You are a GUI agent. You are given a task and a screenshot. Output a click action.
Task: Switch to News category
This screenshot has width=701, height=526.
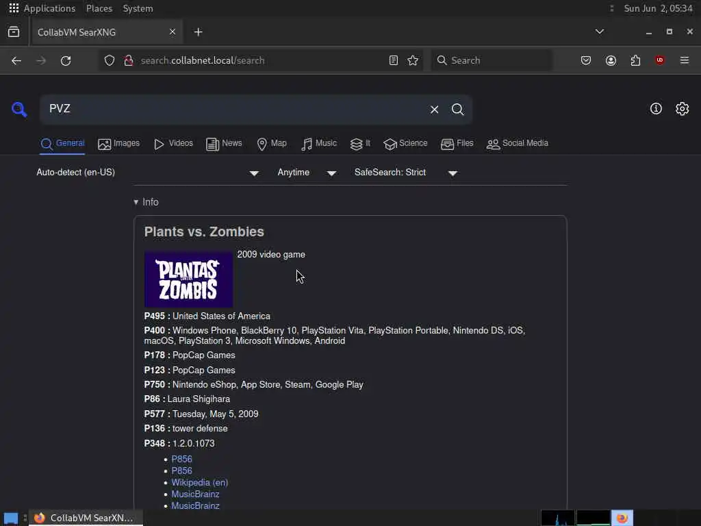coord(224,144)
